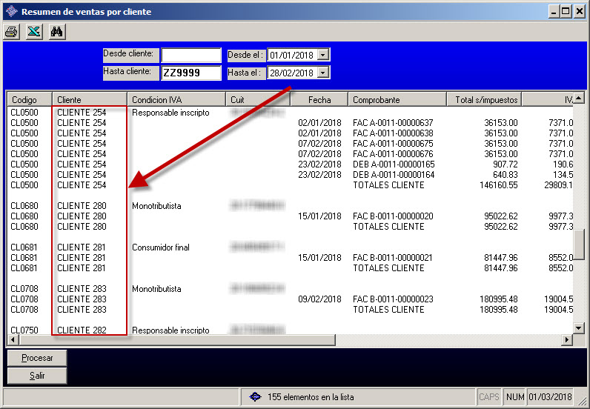590x409 pixels.
Task: Click the status bar list icon
Action: point(256,397)
